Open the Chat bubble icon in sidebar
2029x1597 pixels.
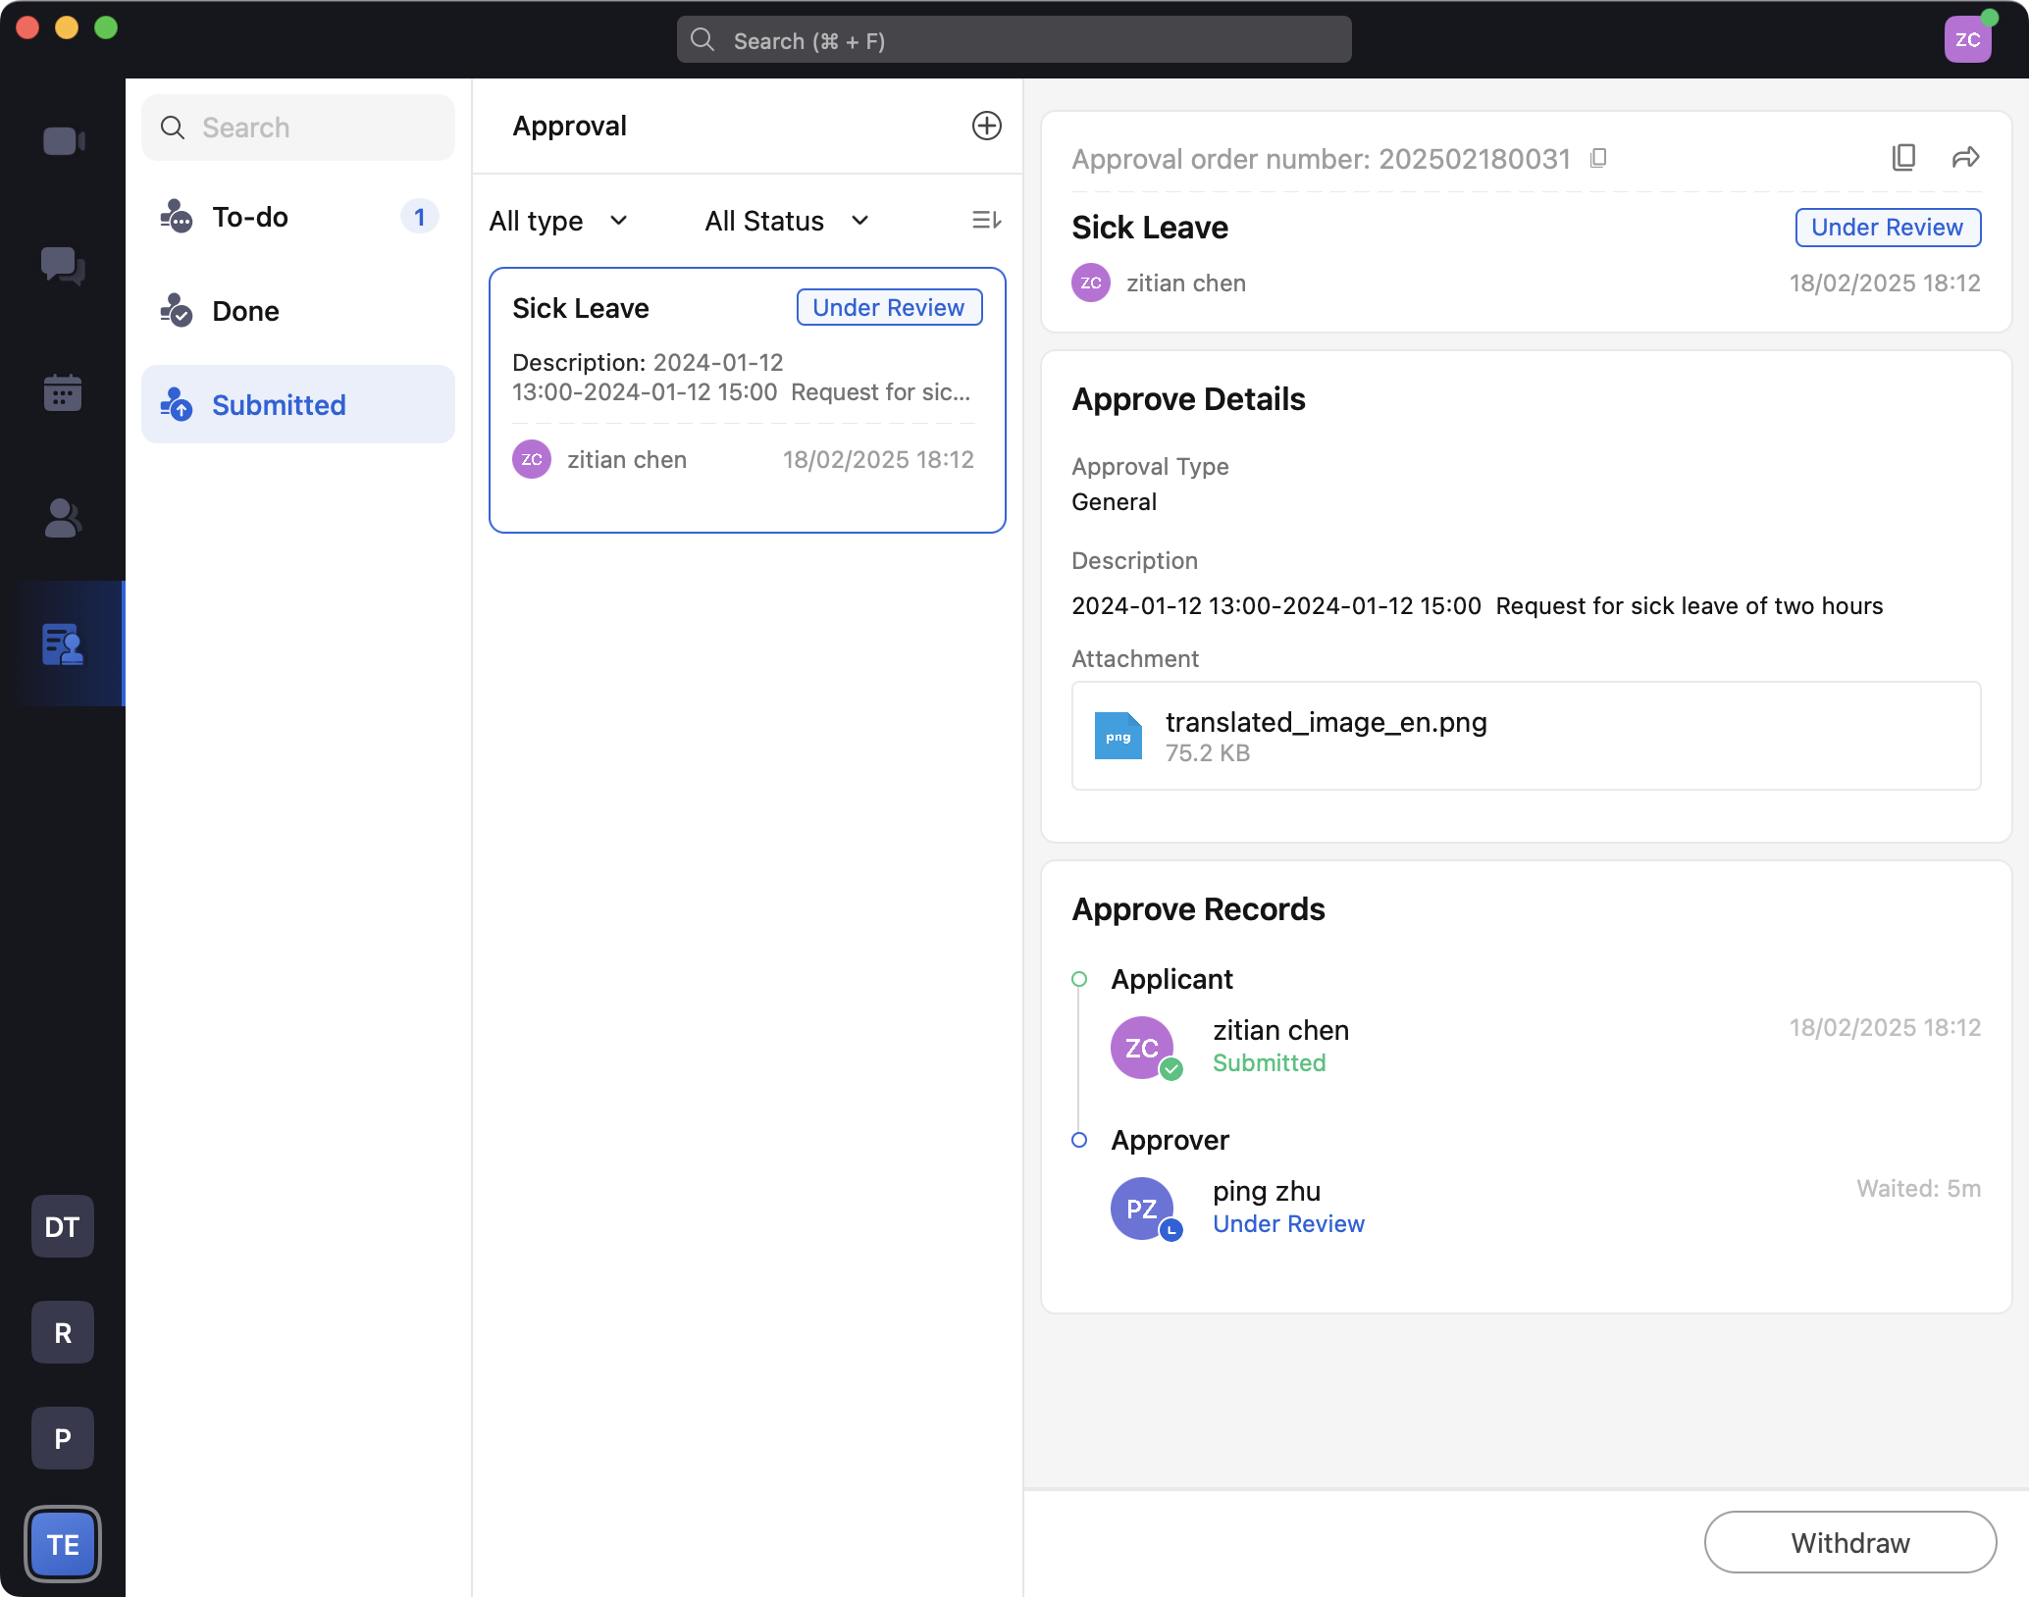tap(63, 266)
